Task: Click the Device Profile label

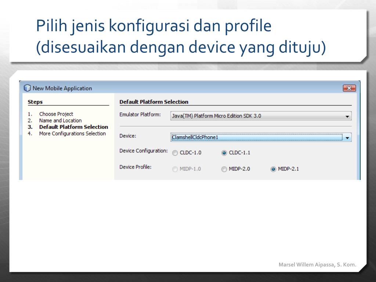Action: (x=135, y=167)
